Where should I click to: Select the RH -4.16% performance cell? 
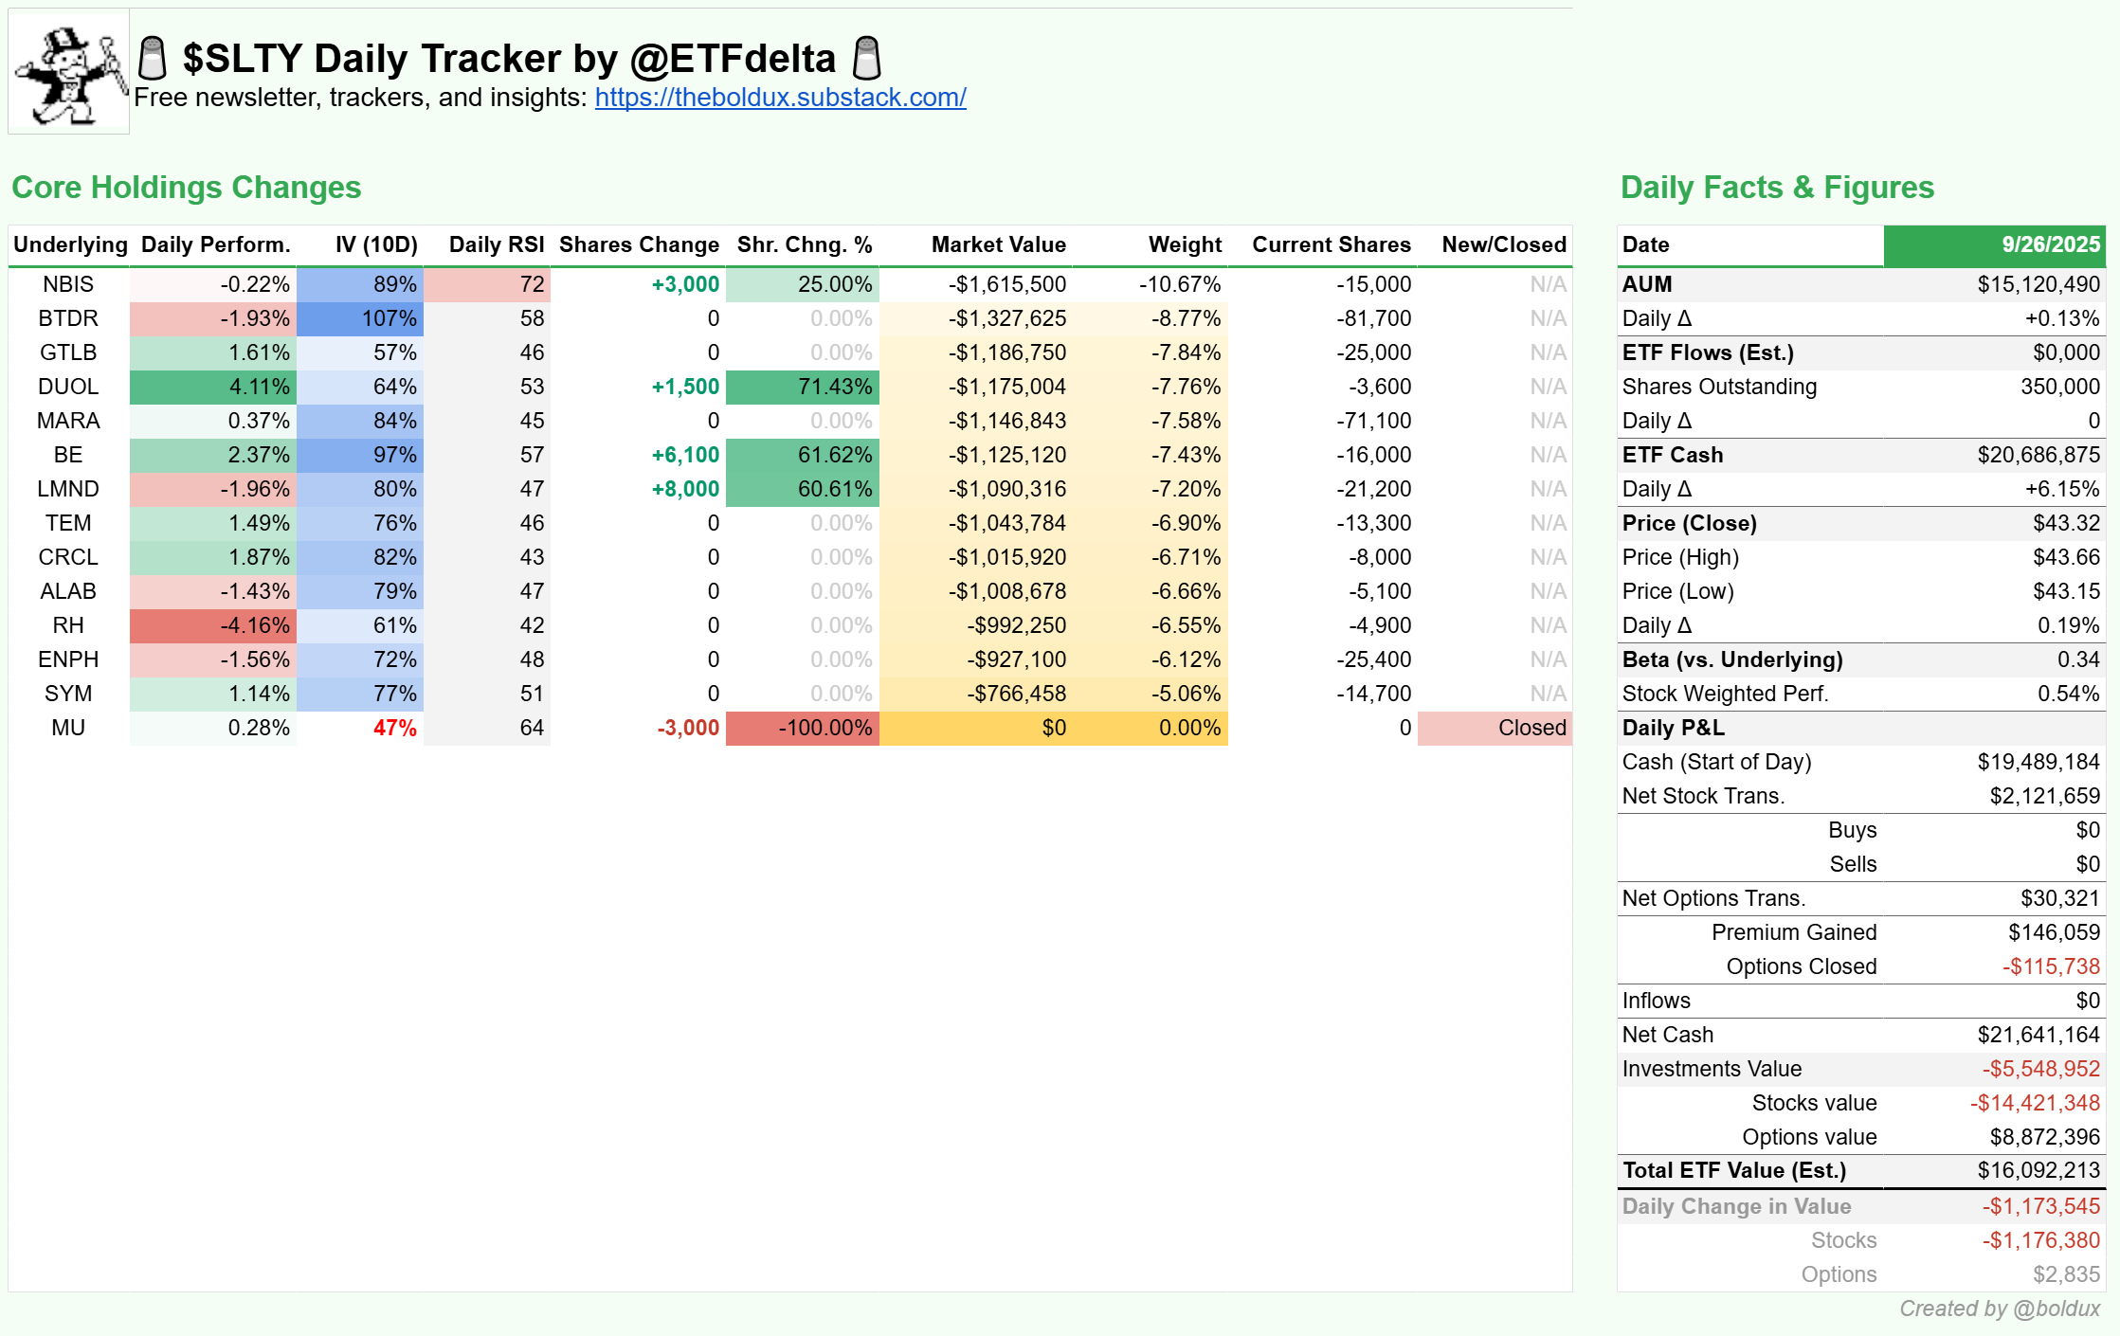click(213, 625)
